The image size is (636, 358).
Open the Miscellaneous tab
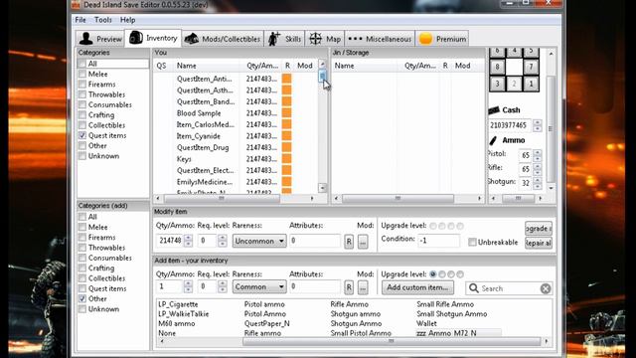pyautogui.click(x=380, y=39)
